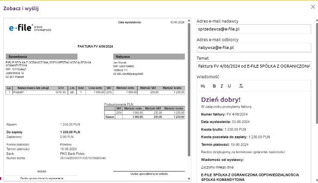318x183 pixels.
Task: Click the 'Sprzedawca' section header
Action: 42,57
